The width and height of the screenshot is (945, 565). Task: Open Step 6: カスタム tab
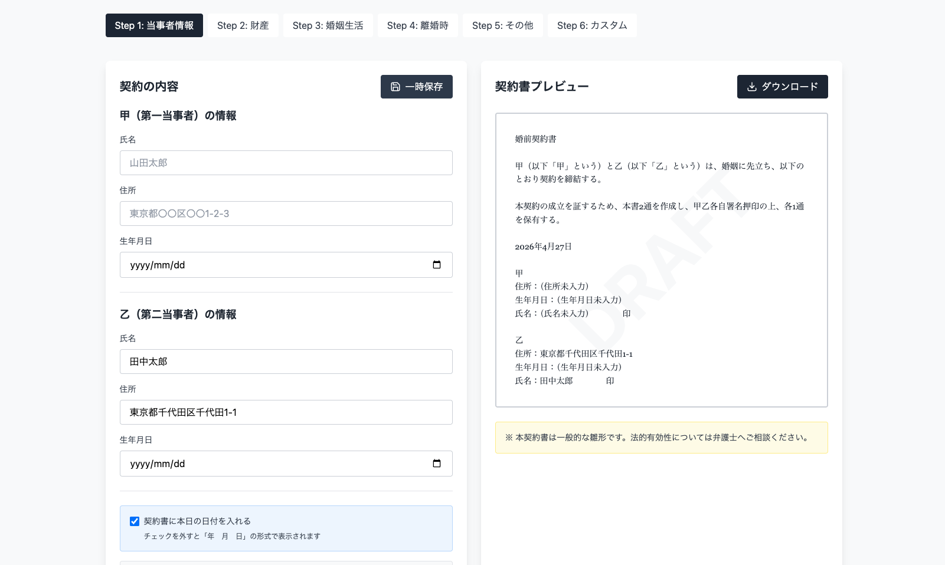click(x=591, y=25)
